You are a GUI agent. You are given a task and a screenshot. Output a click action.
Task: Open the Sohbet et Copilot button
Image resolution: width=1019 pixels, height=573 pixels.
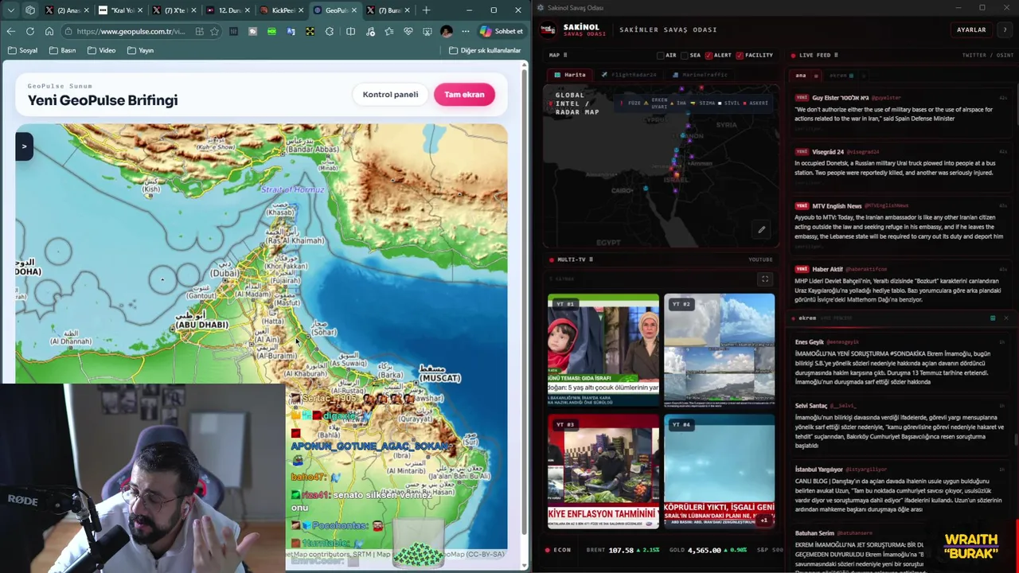pyautogui.click(x=502, y=31)
